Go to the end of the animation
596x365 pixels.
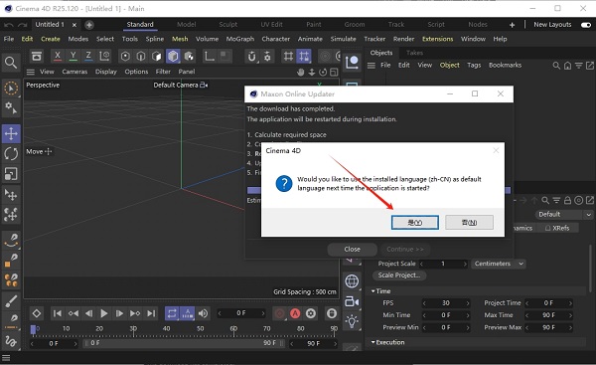[x=151, y=313]
